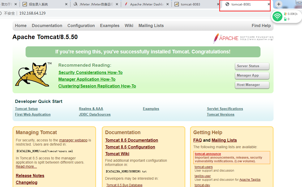Open Manager Application How-To link
The image size is (302, 187).
coord(87,79)
